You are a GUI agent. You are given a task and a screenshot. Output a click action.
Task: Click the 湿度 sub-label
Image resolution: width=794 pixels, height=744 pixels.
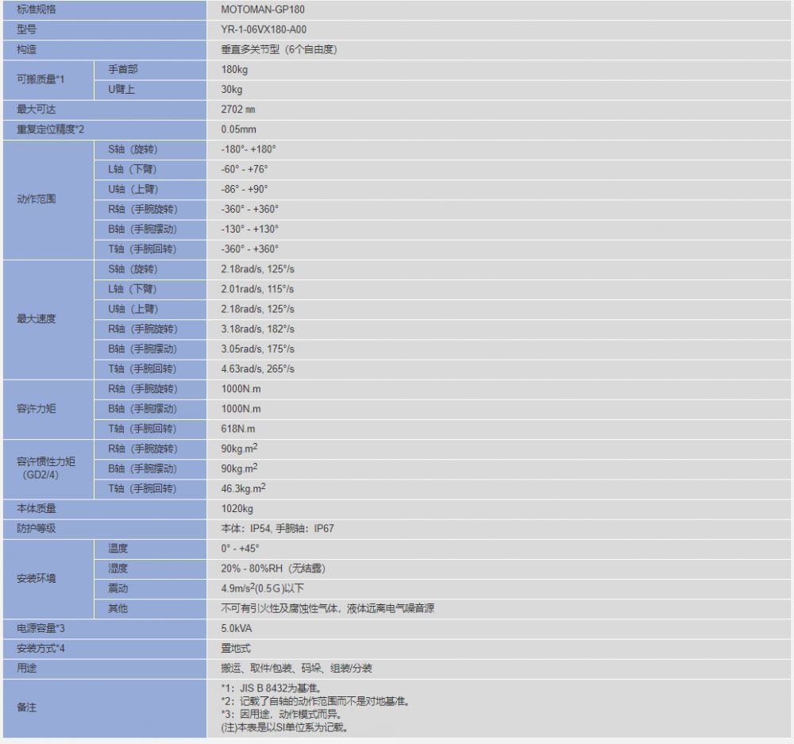pyautogui.click(x=118, y=569)
